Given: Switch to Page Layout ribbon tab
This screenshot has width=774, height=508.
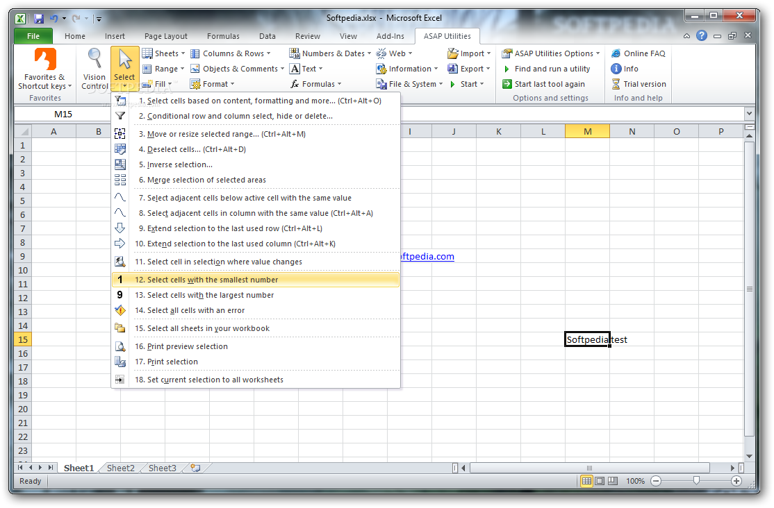Looking at the screenshot, I should (166, 36).
